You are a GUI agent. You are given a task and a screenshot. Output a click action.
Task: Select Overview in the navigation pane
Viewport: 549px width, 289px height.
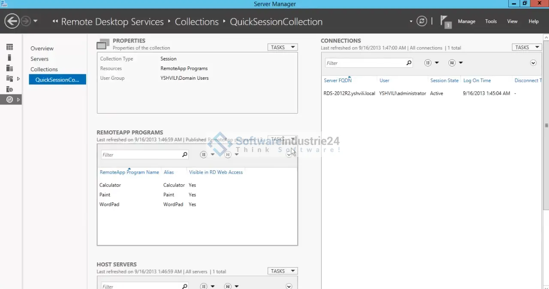click(42, 48)
